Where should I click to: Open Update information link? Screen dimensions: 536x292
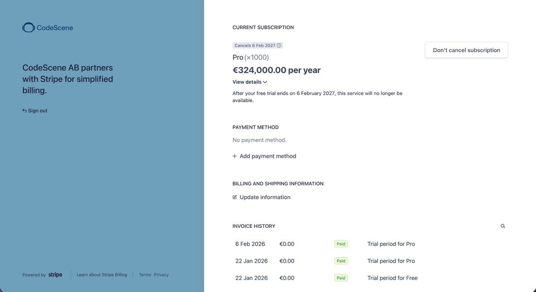[x=261, y=197]
